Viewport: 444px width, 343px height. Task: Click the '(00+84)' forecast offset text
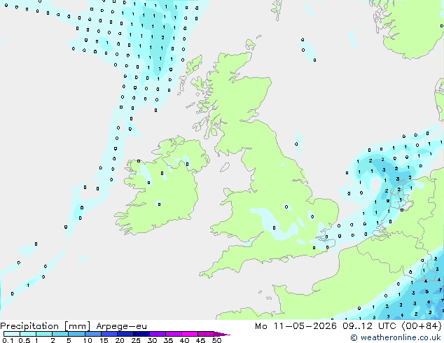click(x=422, y=326)
